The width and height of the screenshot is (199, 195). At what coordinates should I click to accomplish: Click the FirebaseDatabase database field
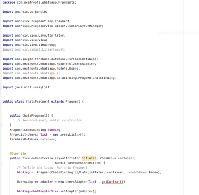[x=33, y=139]
